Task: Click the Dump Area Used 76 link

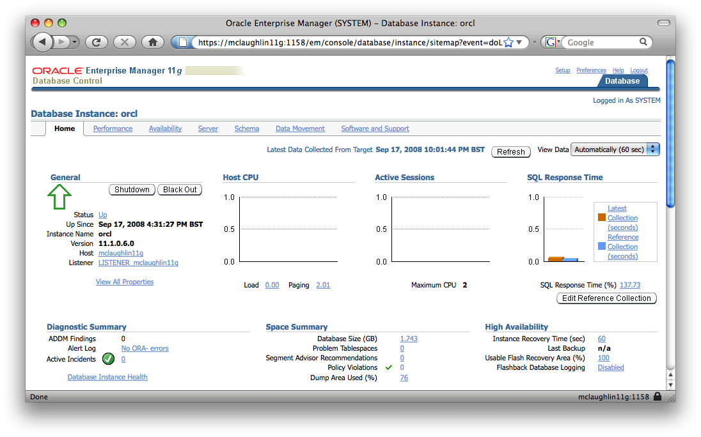Action: (404, 378)
